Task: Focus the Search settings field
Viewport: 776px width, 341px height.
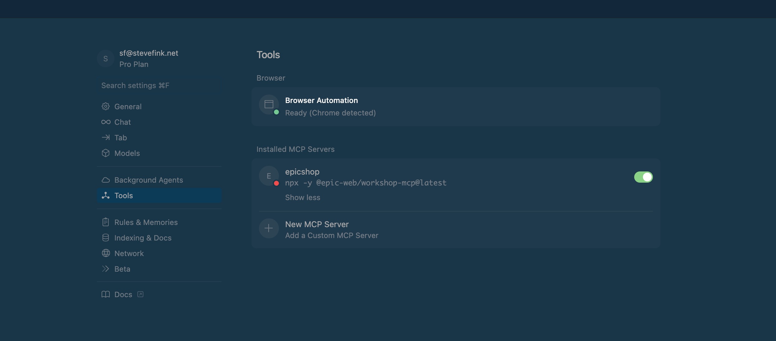Action: [159, 86]
